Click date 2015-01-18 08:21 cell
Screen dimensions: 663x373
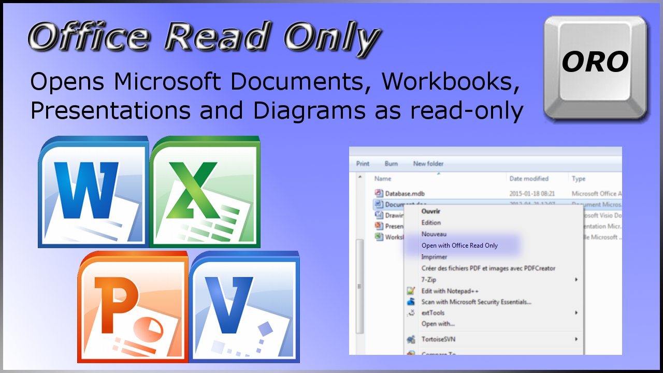[x=532, y=194]
